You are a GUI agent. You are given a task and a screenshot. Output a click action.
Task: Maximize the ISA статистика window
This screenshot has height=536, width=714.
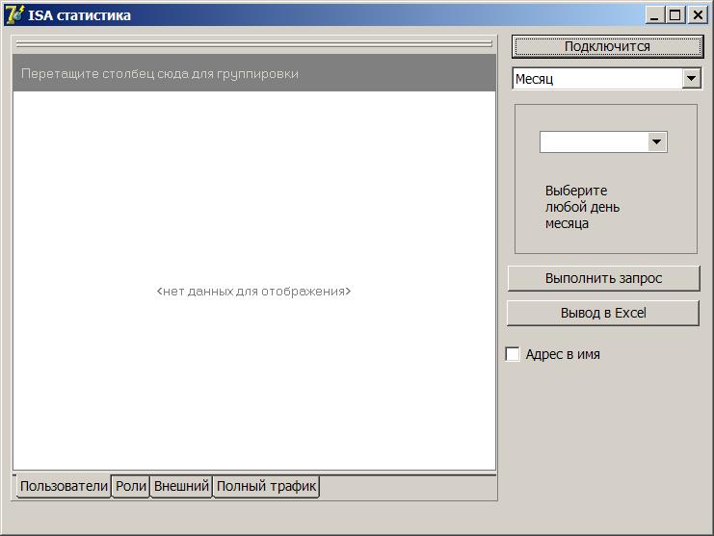(675, 14)
